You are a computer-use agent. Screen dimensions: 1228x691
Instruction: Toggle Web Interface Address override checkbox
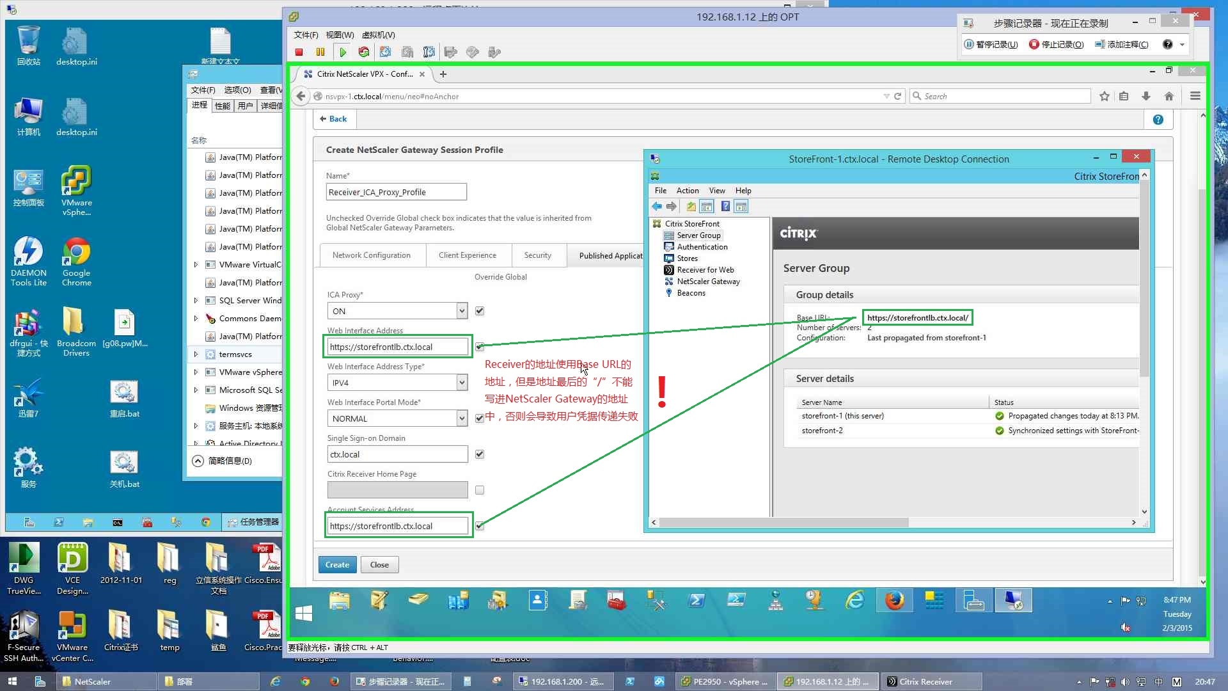[480, 347]
